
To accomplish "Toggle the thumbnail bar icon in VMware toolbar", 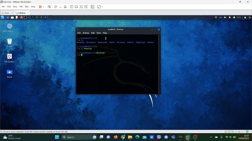I will pos(76,7).
